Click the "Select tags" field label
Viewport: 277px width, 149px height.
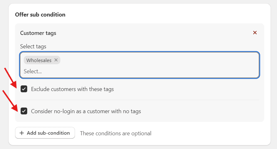tap(33, 46)
